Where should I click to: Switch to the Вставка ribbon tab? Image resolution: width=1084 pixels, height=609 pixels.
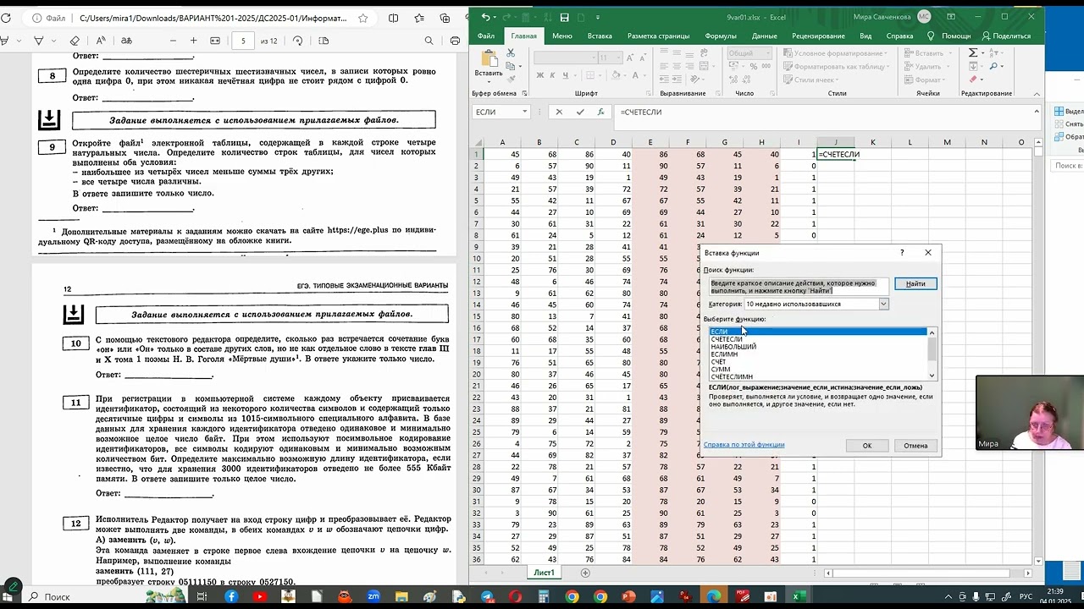pos(600,36)
